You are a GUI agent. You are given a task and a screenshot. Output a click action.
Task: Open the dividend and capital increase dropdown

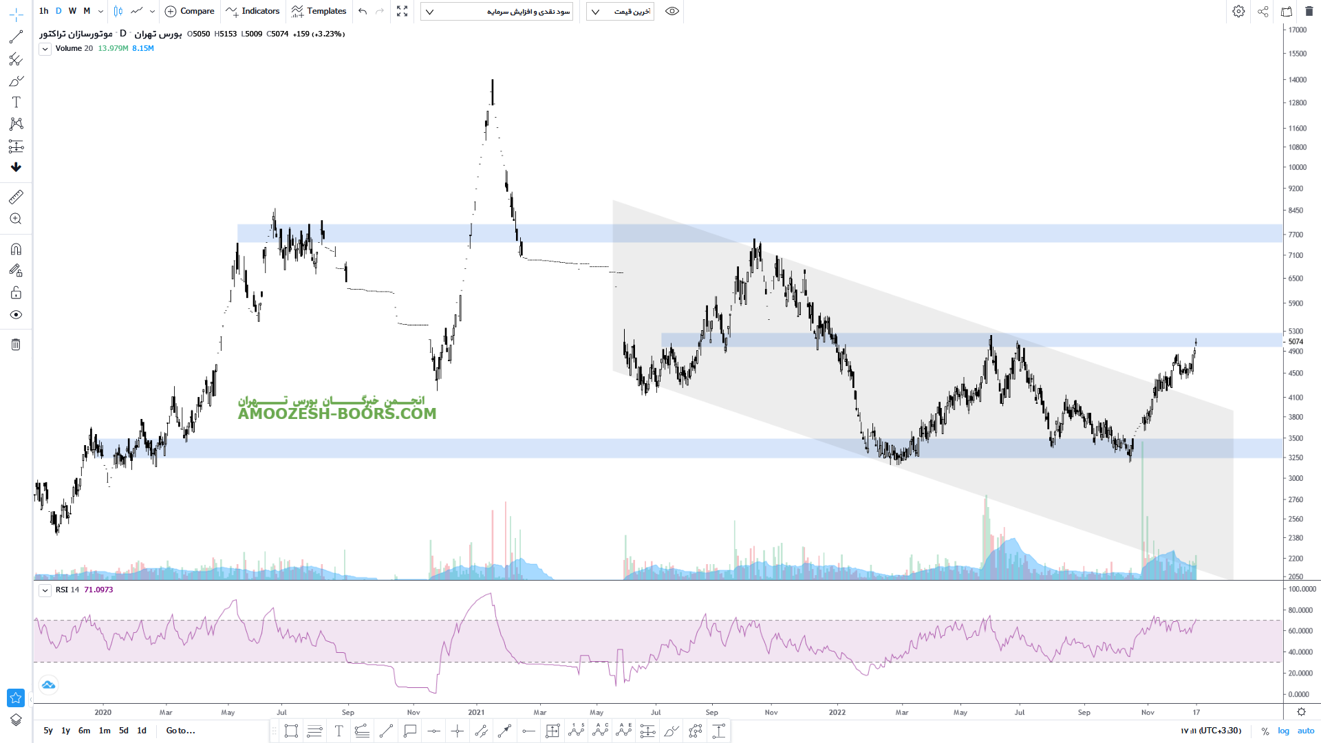click(497, 12)
